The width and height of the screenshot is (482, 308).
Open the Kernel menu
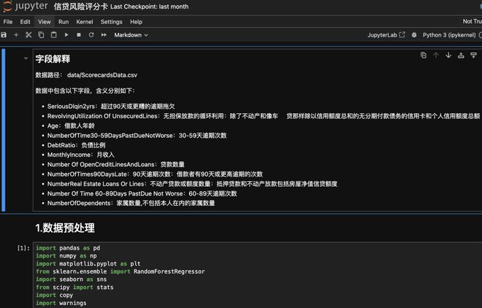(x=85, y=22)
